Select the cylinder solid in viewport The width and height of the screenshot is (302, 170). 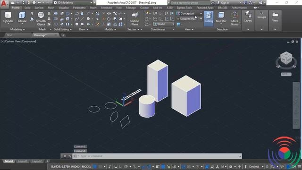(147, 106)
